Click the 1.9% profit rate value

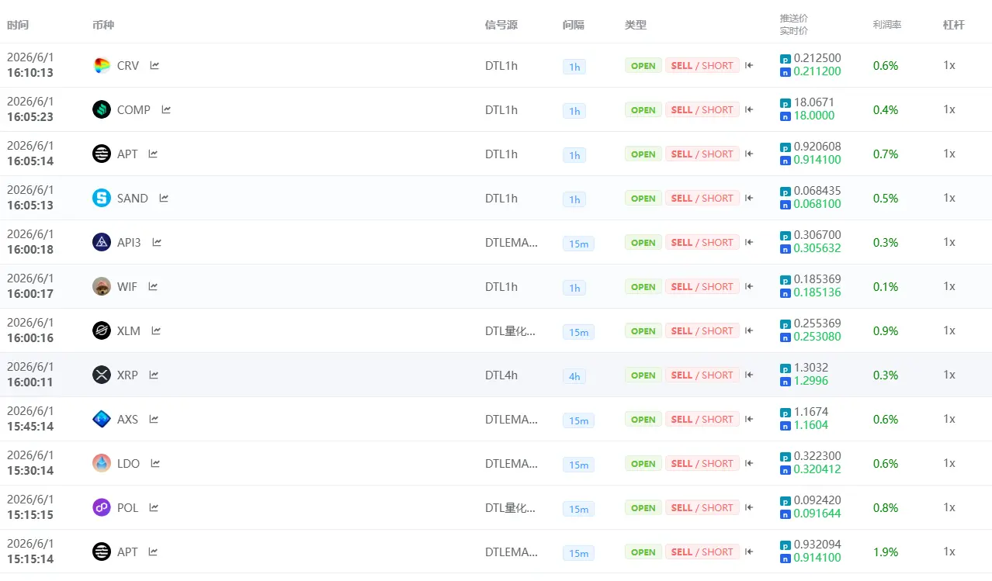click(886, 552)
